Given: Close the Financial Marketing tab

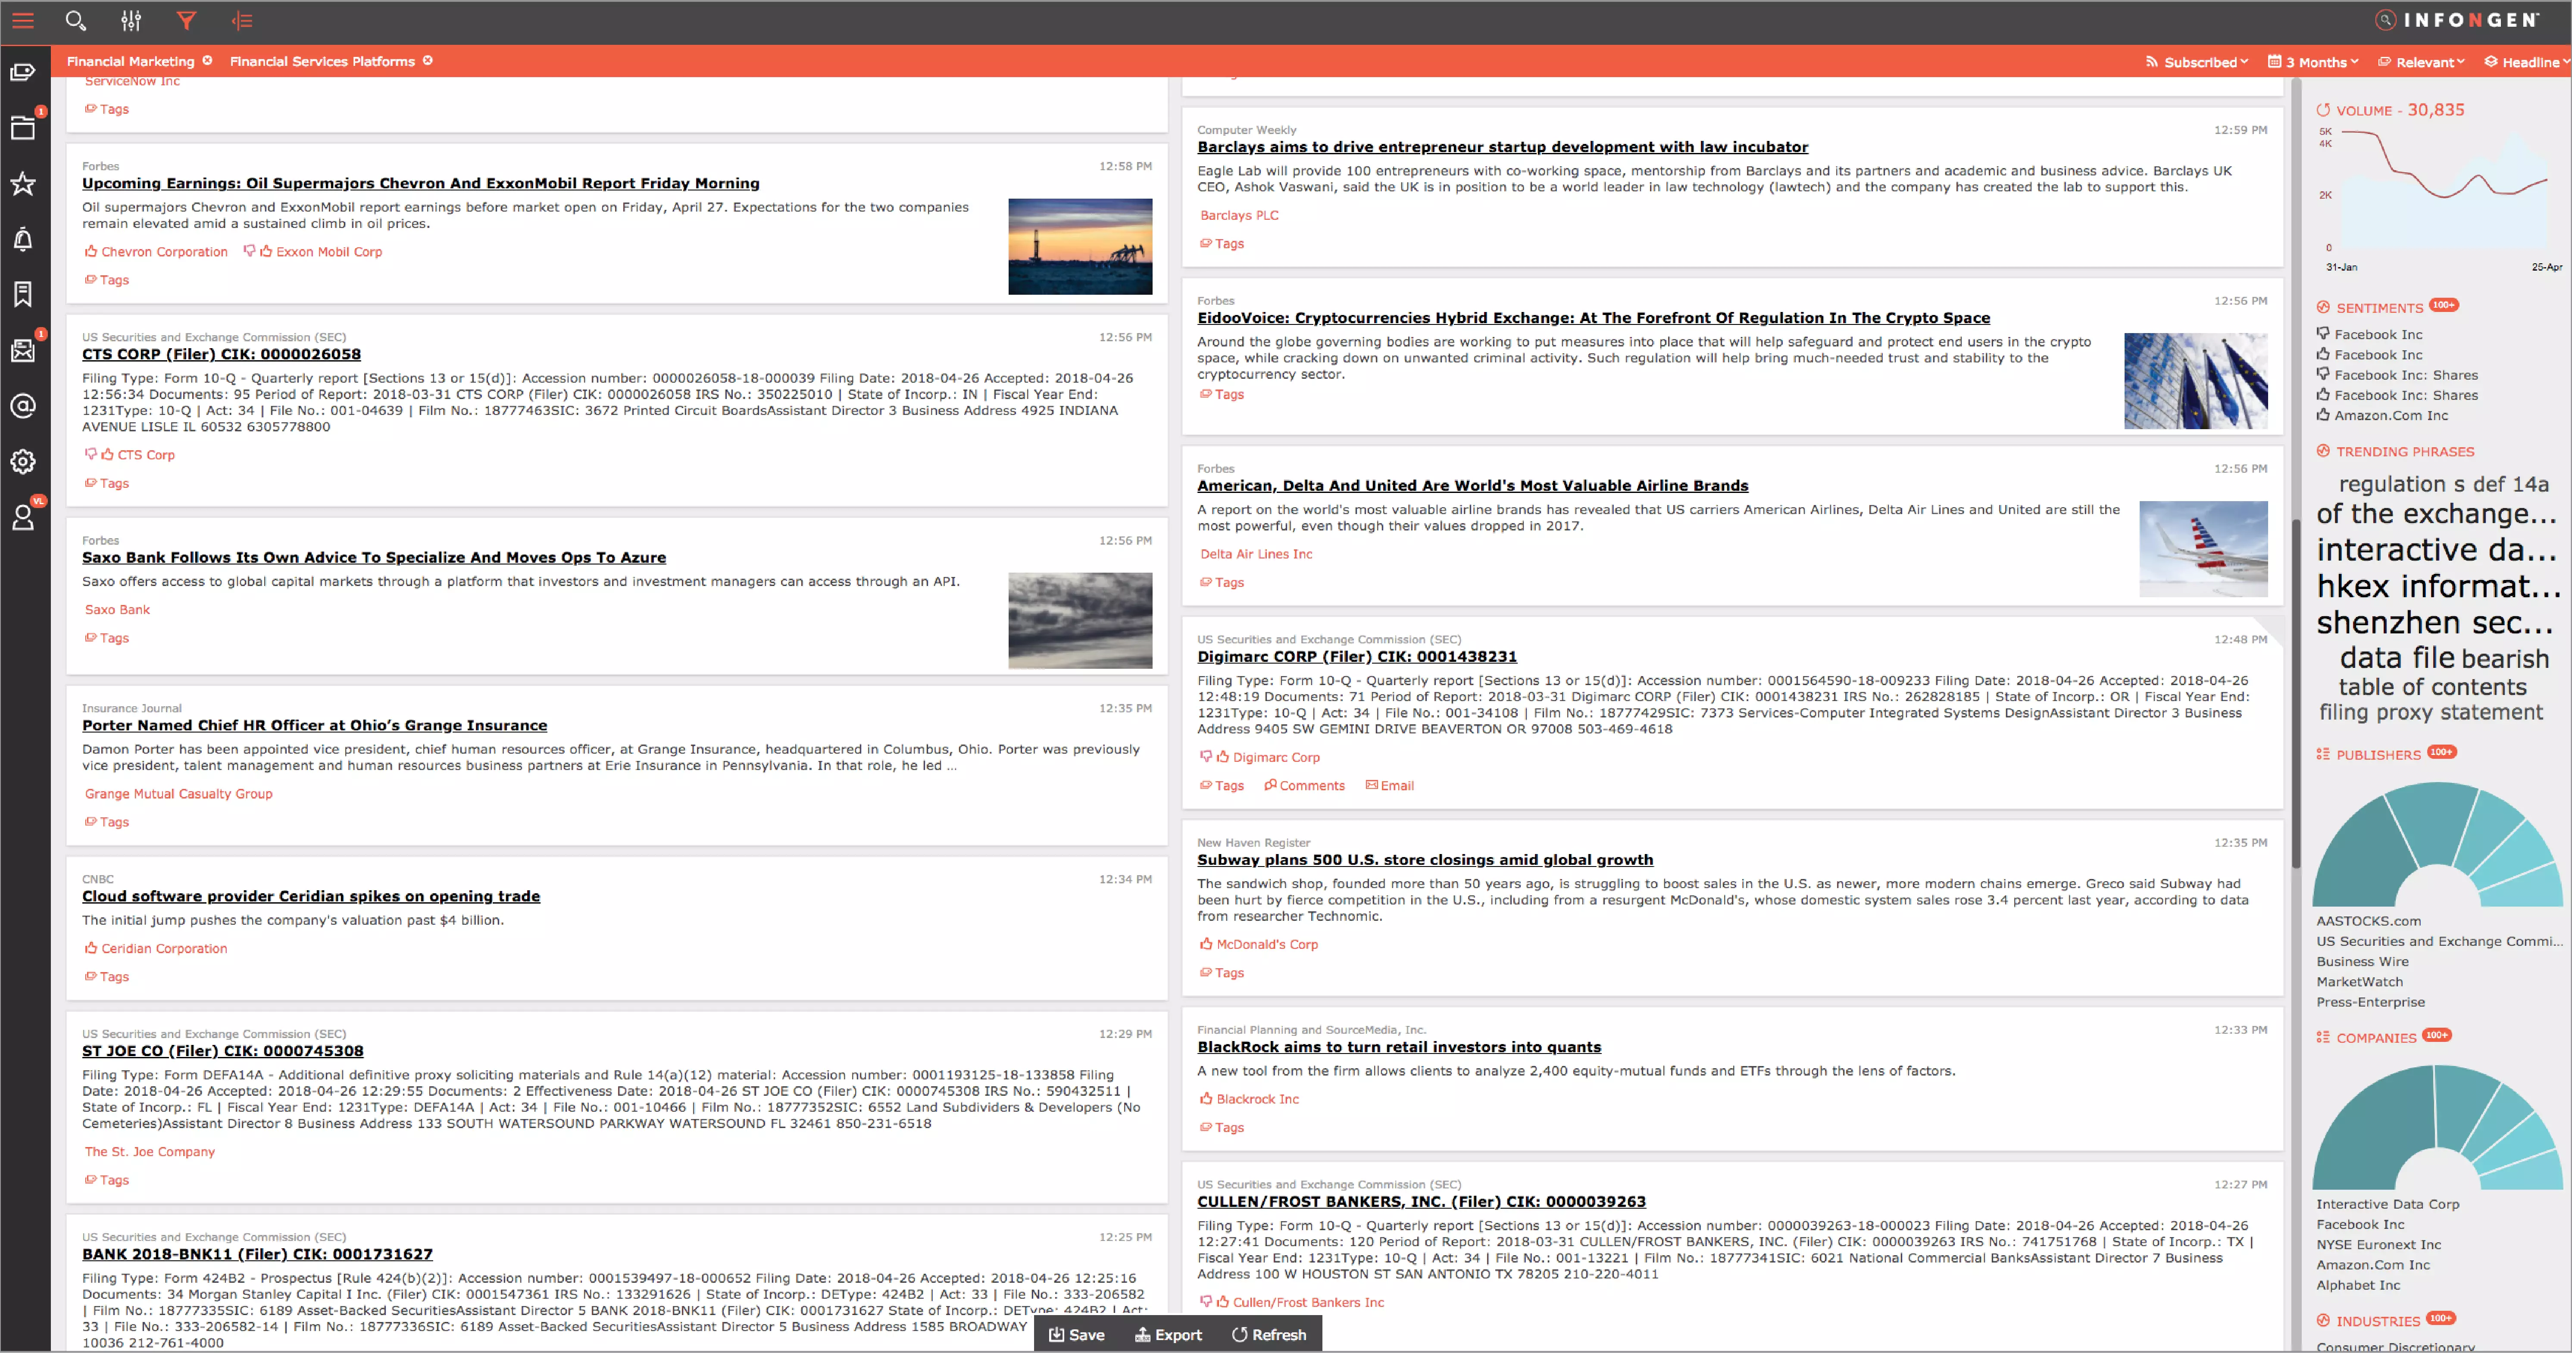Looking at the screenshot, I should tap(208, 61).
